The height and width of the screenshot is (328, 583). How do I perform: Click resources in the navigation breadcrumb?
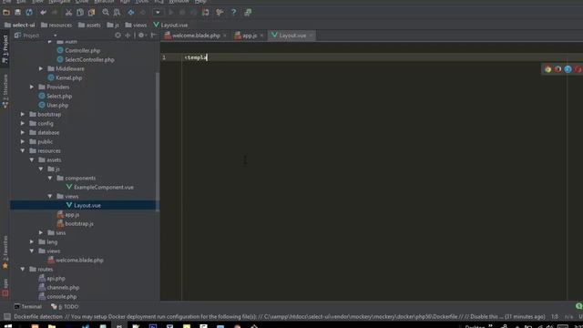[x=56, y=25]
